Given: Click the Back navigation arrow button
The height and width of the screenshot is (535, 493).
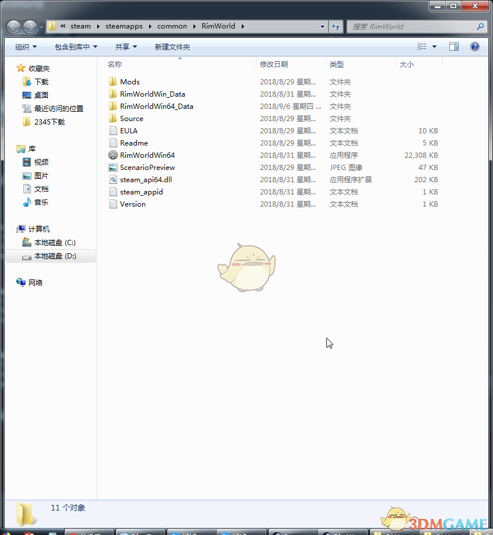Looking at the screenshot, I should point(14,27).
